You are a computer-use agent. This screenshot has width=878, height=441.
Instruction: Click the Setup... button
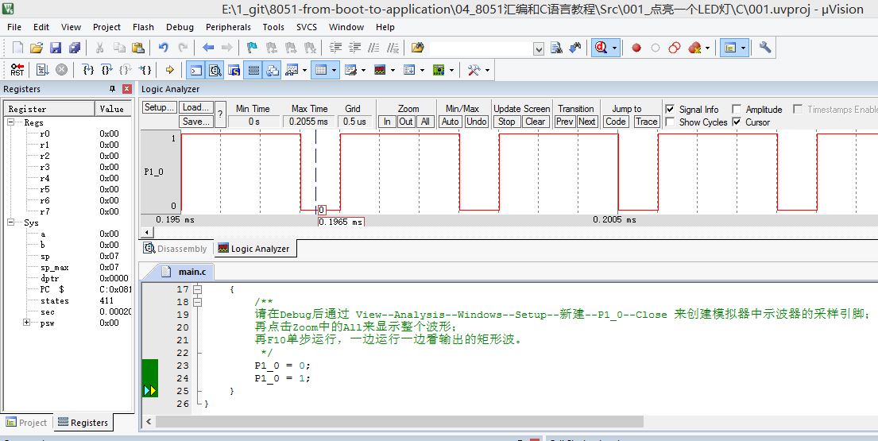160,107
